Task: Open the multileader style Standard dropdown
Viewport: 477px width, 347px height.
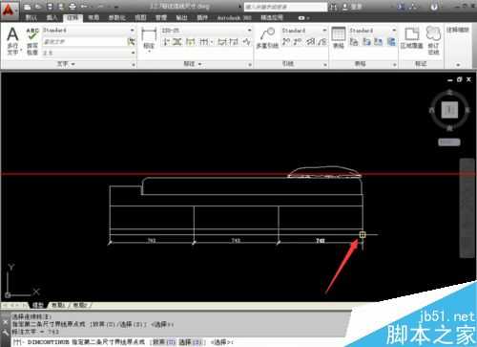Action: [304, 31]
